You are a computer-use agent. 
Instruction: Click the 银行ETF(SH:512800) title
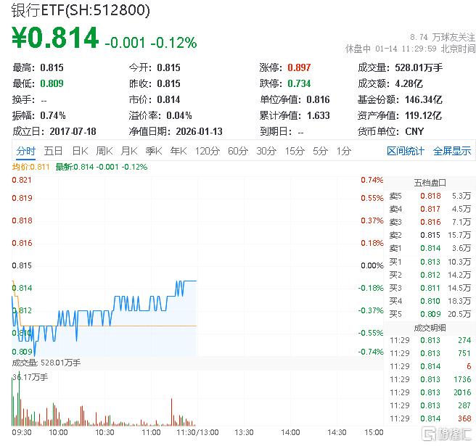81,10
